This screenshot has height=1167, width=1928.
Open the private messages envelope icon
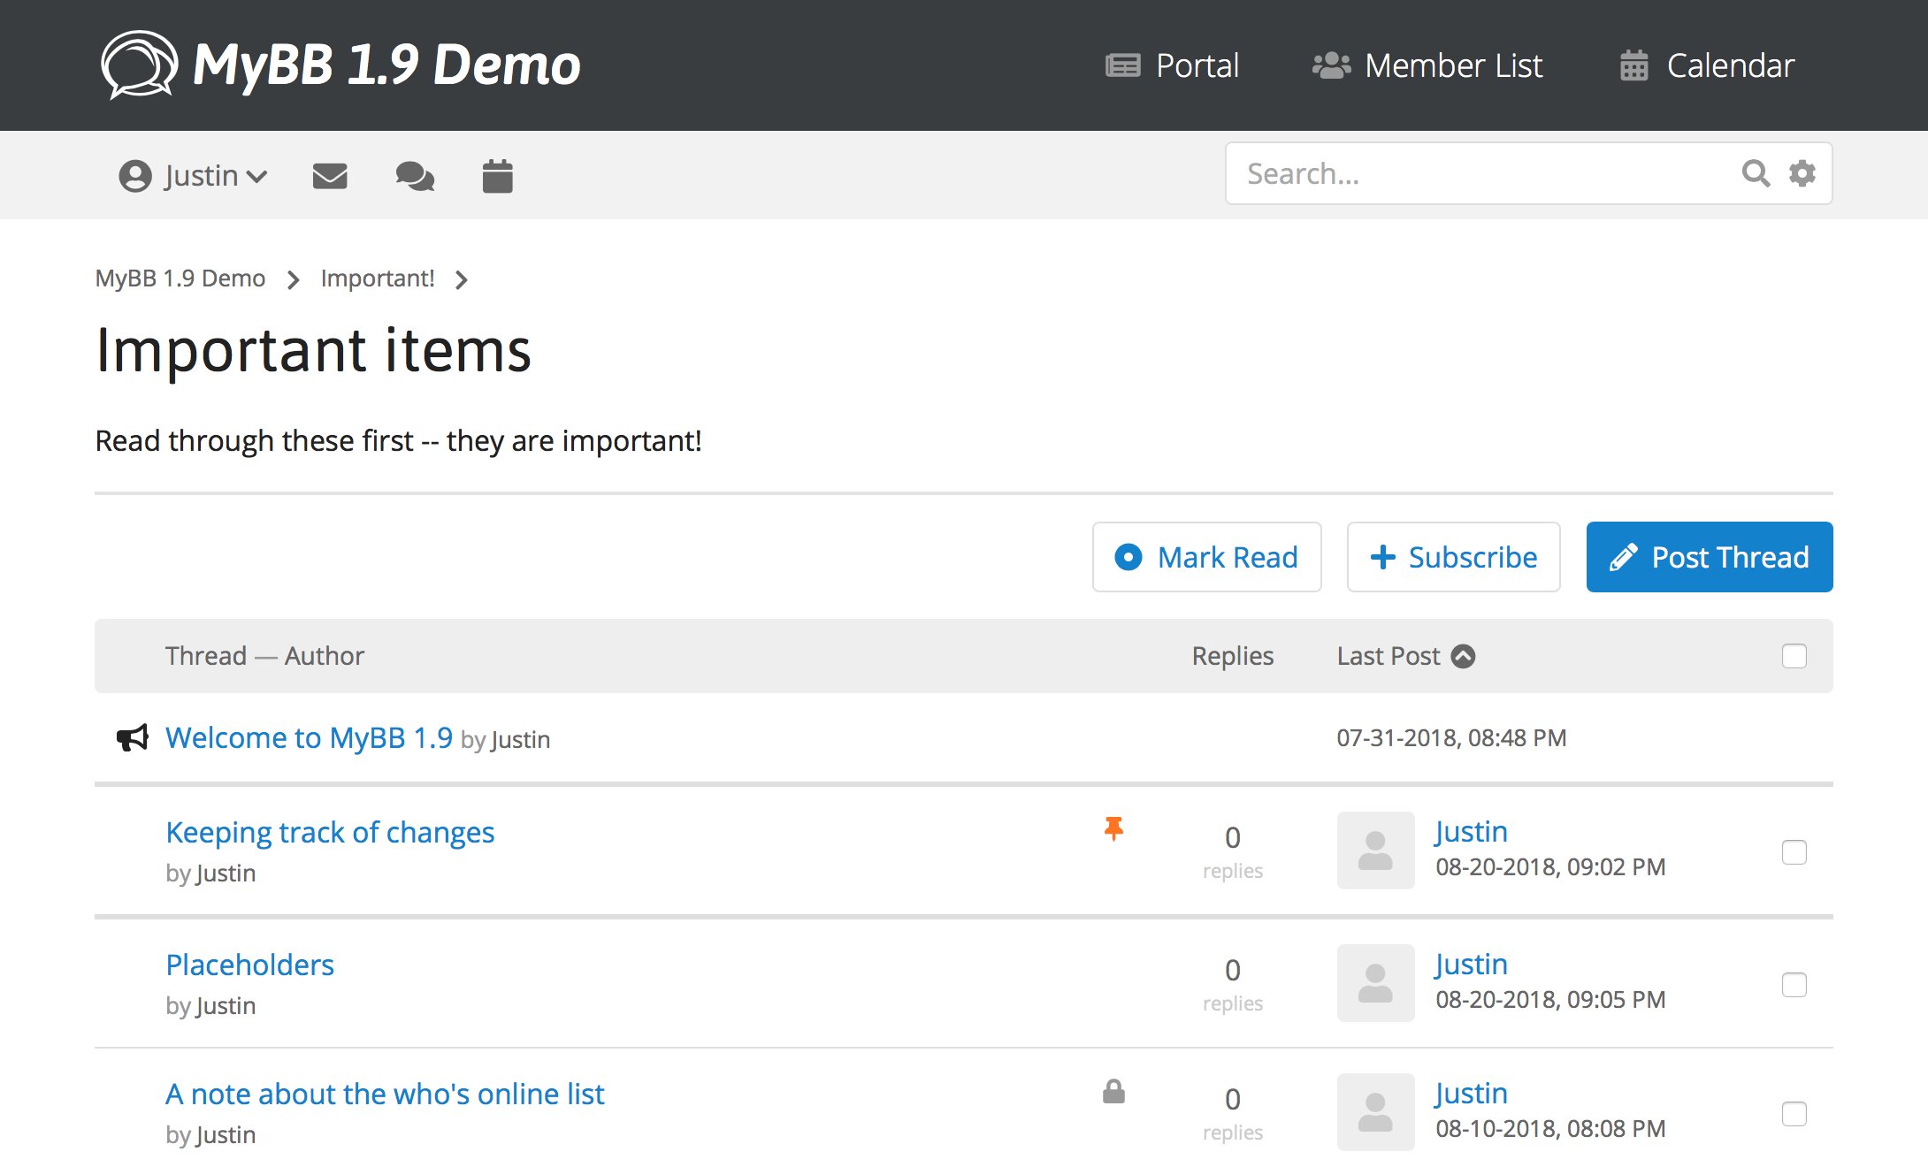[330, 176]
